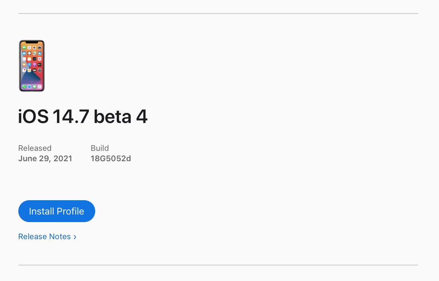Click the Released label
Screen dimensions: 439x281
click(x=35, y=148)
